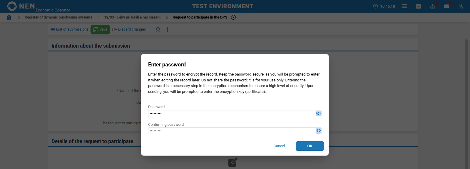Close the Request to participate breadcrumb tab
Viewport: 470px width, 169px height.
(x=233, y=17)
